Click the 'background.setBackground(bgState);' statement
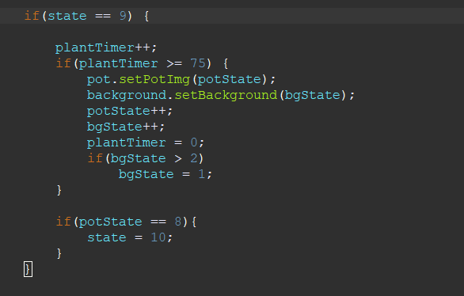 point(220,95)
